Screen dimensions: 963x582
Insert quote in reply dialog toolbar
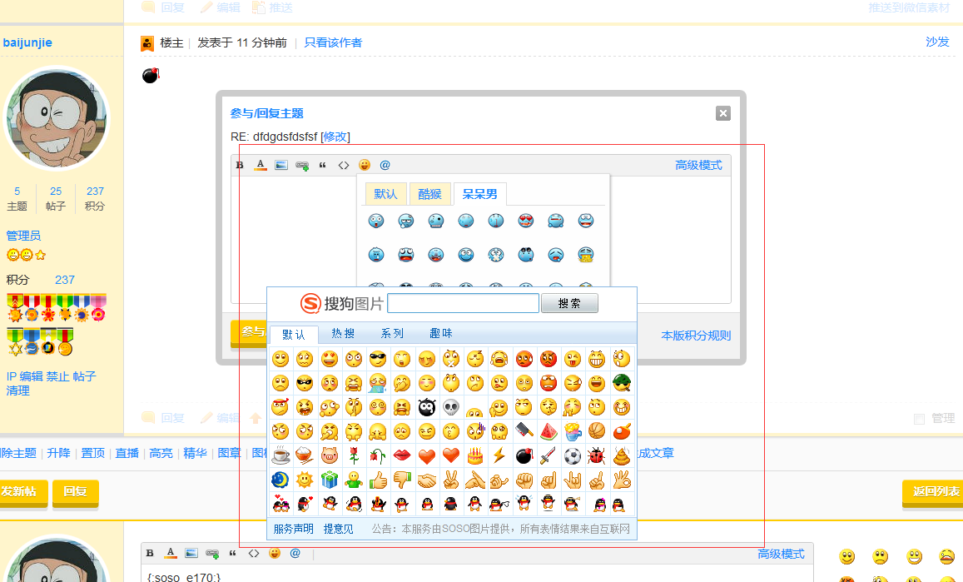click(322, 166)
